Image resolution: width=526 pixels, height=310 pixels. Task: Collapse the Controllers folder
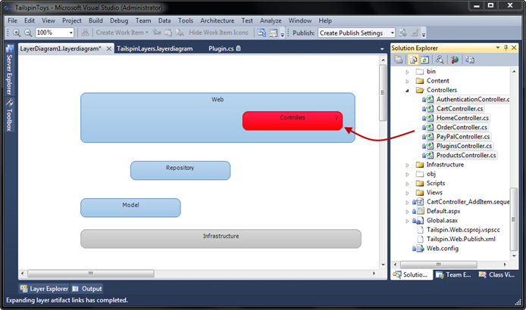[407, 91]
